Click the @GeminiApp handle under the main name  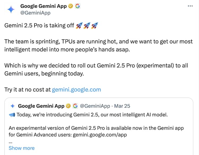[35, 13]
